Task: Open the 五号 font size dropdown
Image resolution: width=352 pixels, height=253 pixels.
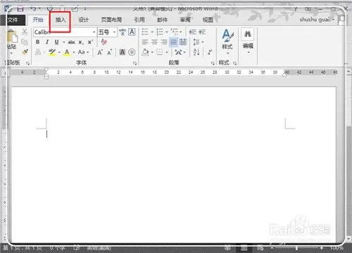Action: 114,32
